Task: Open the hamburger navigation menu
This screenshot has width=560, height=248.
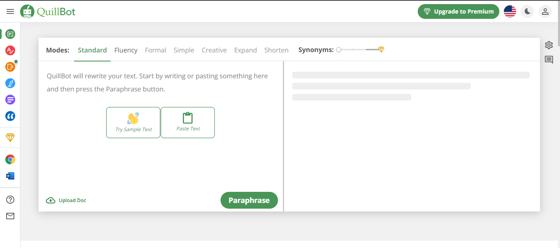Action: tap(10, 11)
